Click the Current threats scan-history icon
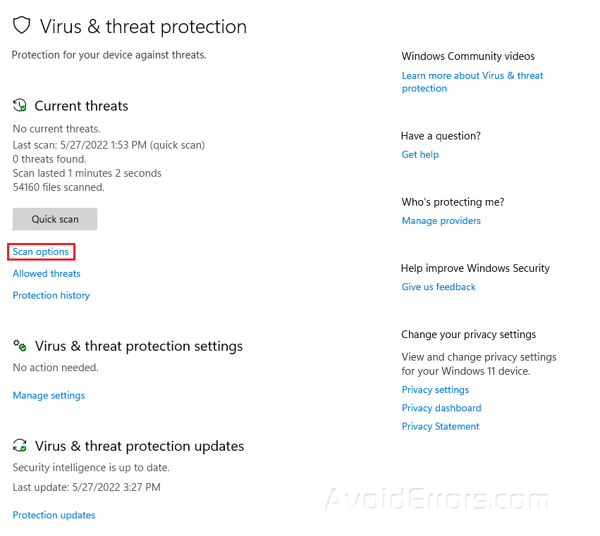The height and width of the screenshot is (536, 600). tap(20, 106)
